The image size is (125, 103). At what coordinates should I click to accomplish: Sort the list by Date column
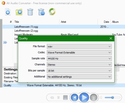[104, 22]
